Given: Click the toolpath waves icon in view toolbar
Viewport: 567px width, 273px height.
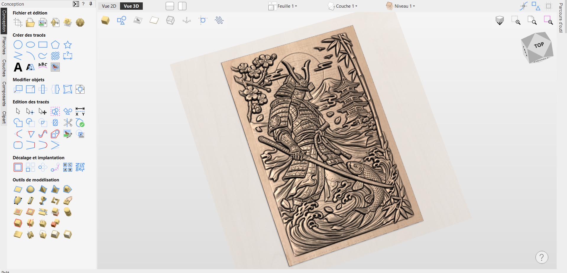Looking at the screenshot, I should (219, 20).
